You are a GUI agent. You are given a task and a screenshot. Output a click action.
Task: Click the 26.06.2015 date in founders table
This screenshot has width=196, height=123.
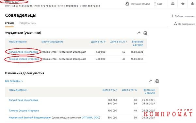point(137,59)
